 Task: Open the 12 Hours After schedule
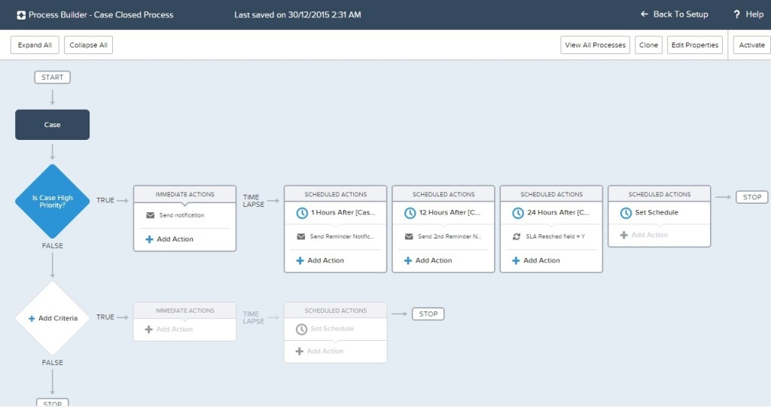pos(443,213)
